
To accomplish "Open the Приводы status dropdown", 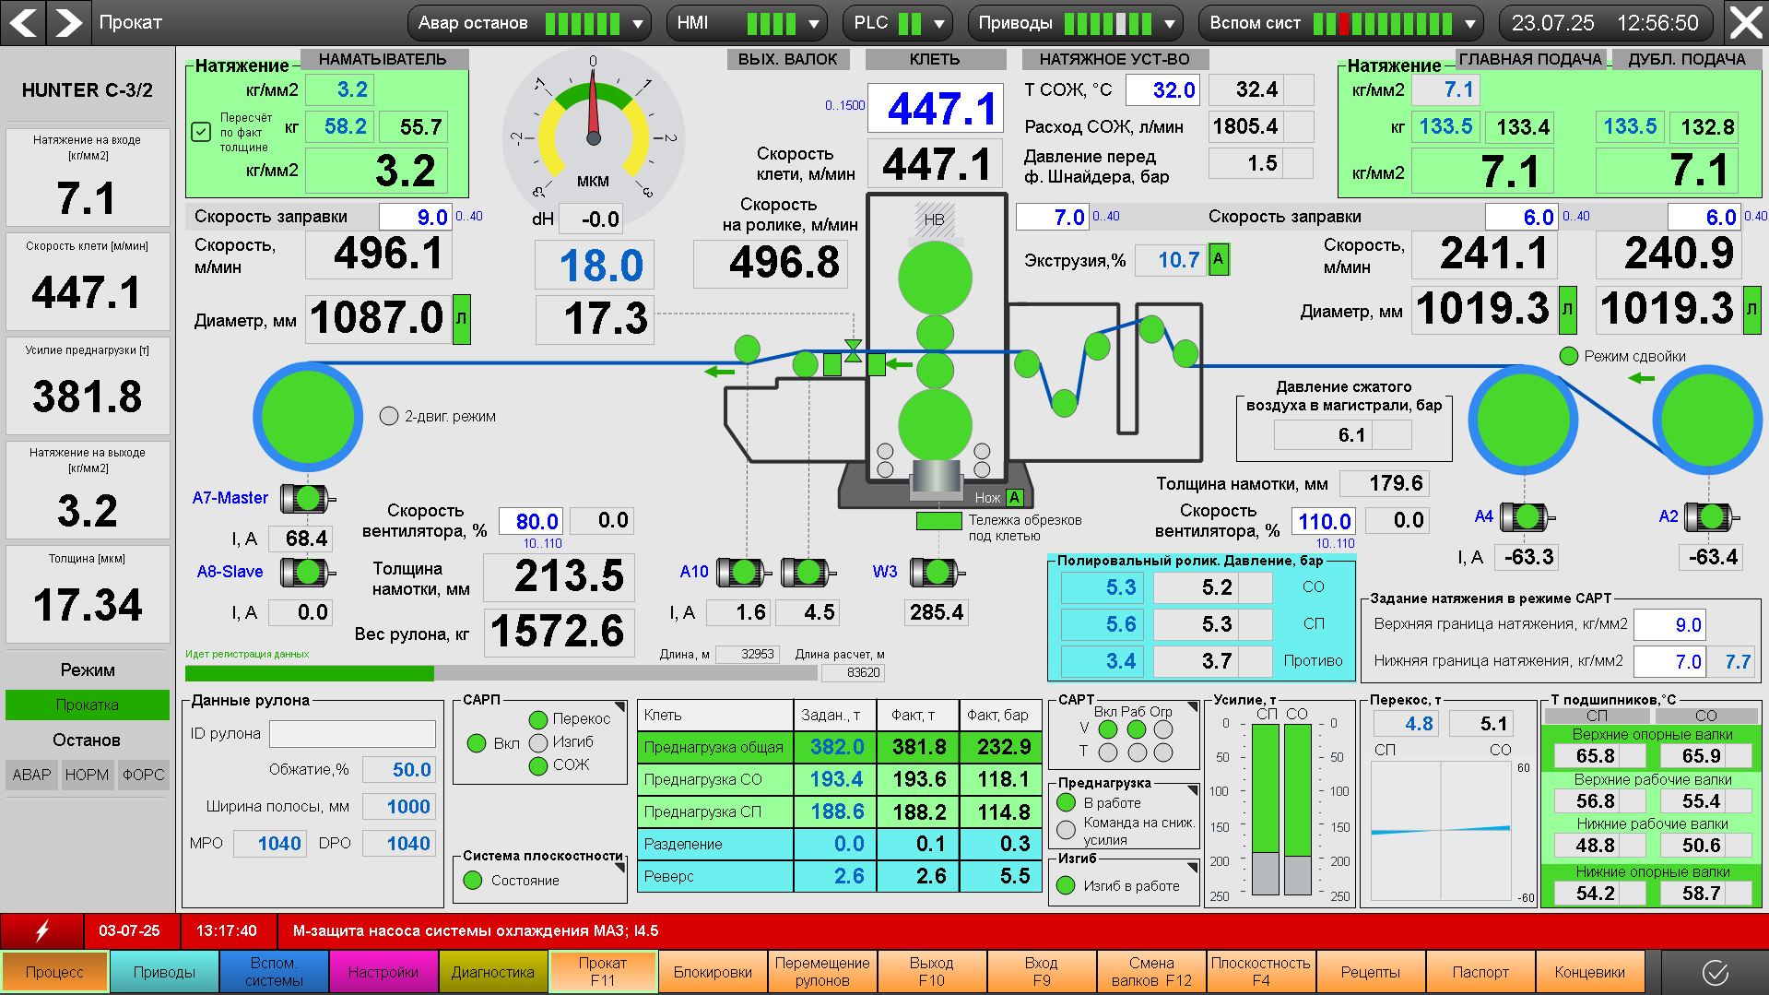I will coord(1169,24).
